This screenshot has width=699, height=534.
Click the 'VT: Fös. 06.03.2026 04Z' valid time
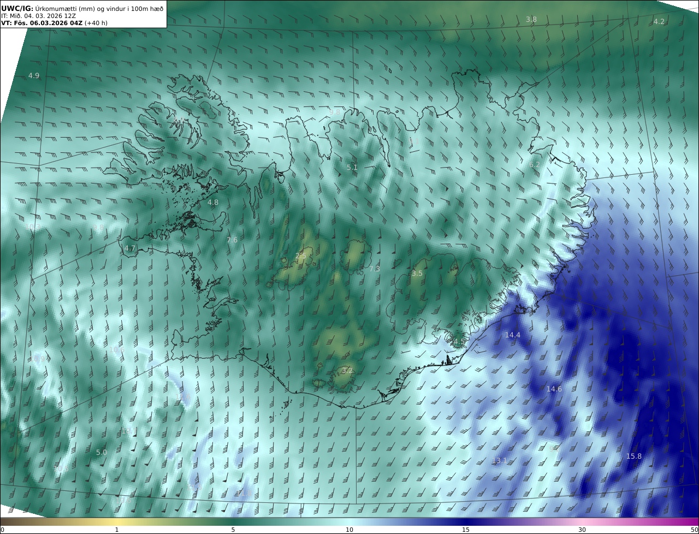click(x=42, y=23)
